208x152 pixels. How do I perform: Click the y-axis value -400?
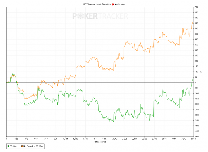coord(196,126)
